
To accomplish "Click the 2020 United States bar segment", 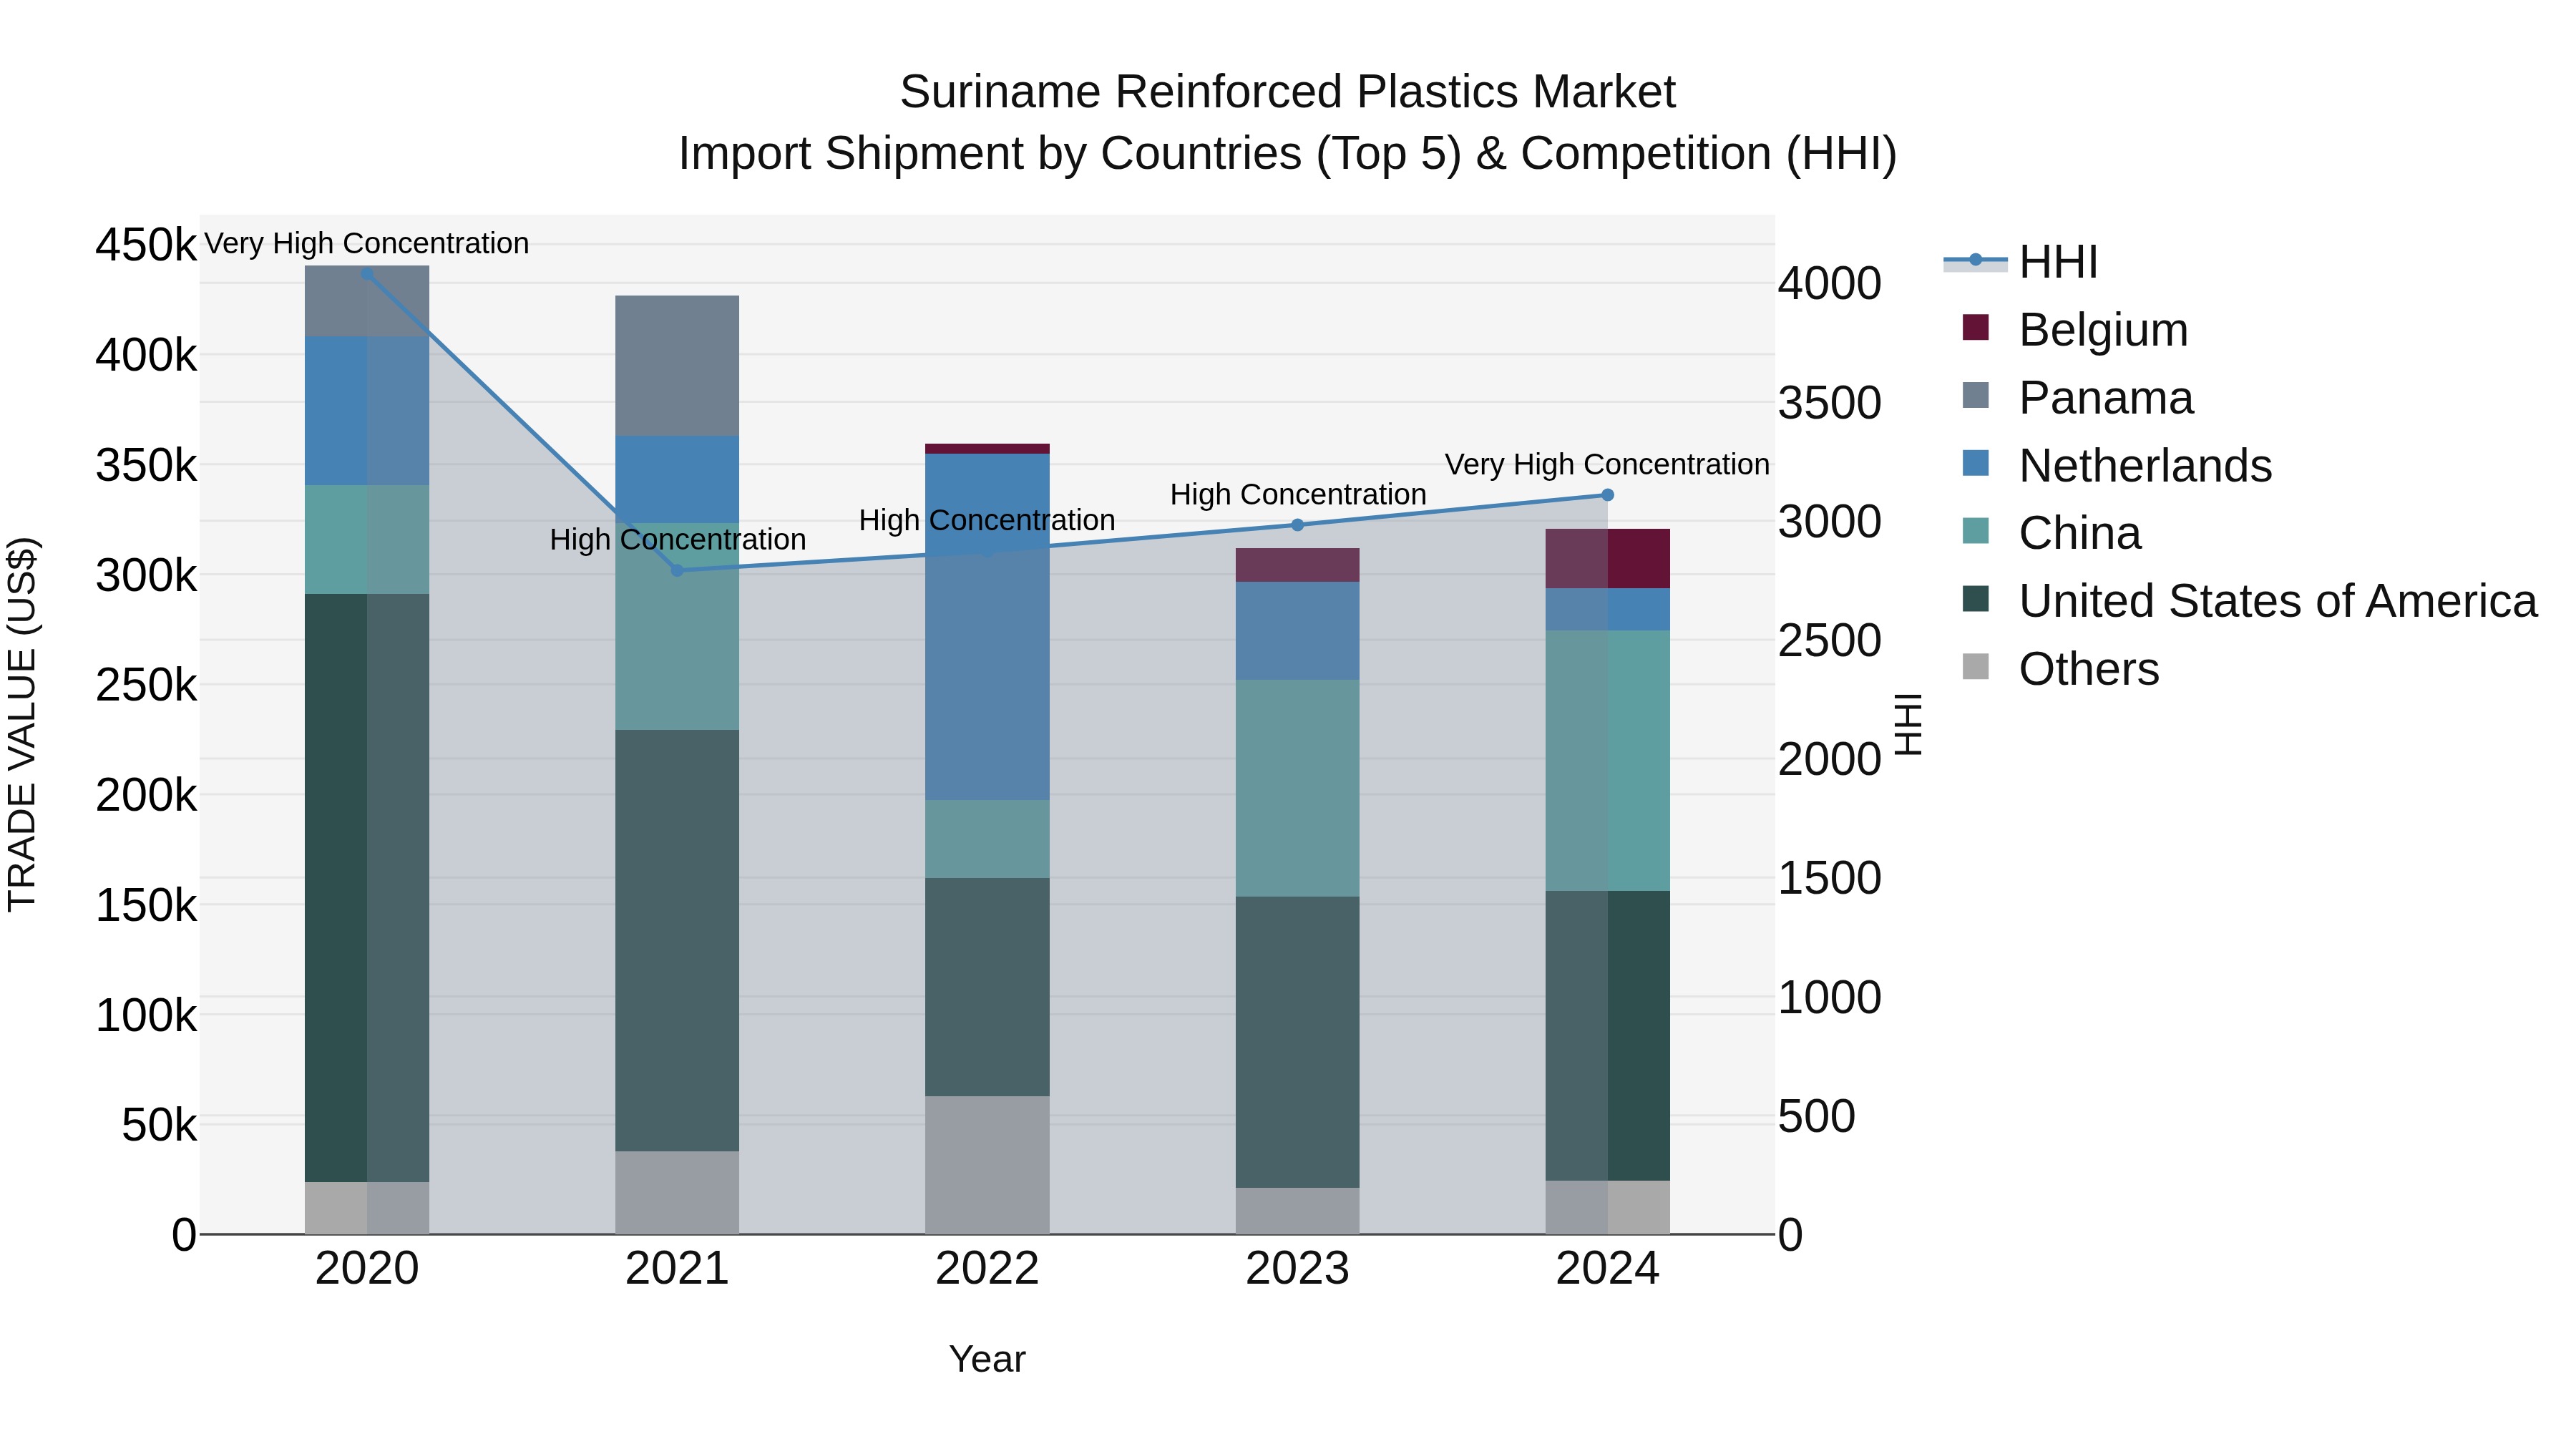I will click(x=367, y=888).
